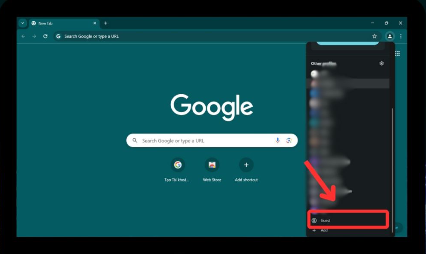Open a new tab with the plus button

(106, 23)
